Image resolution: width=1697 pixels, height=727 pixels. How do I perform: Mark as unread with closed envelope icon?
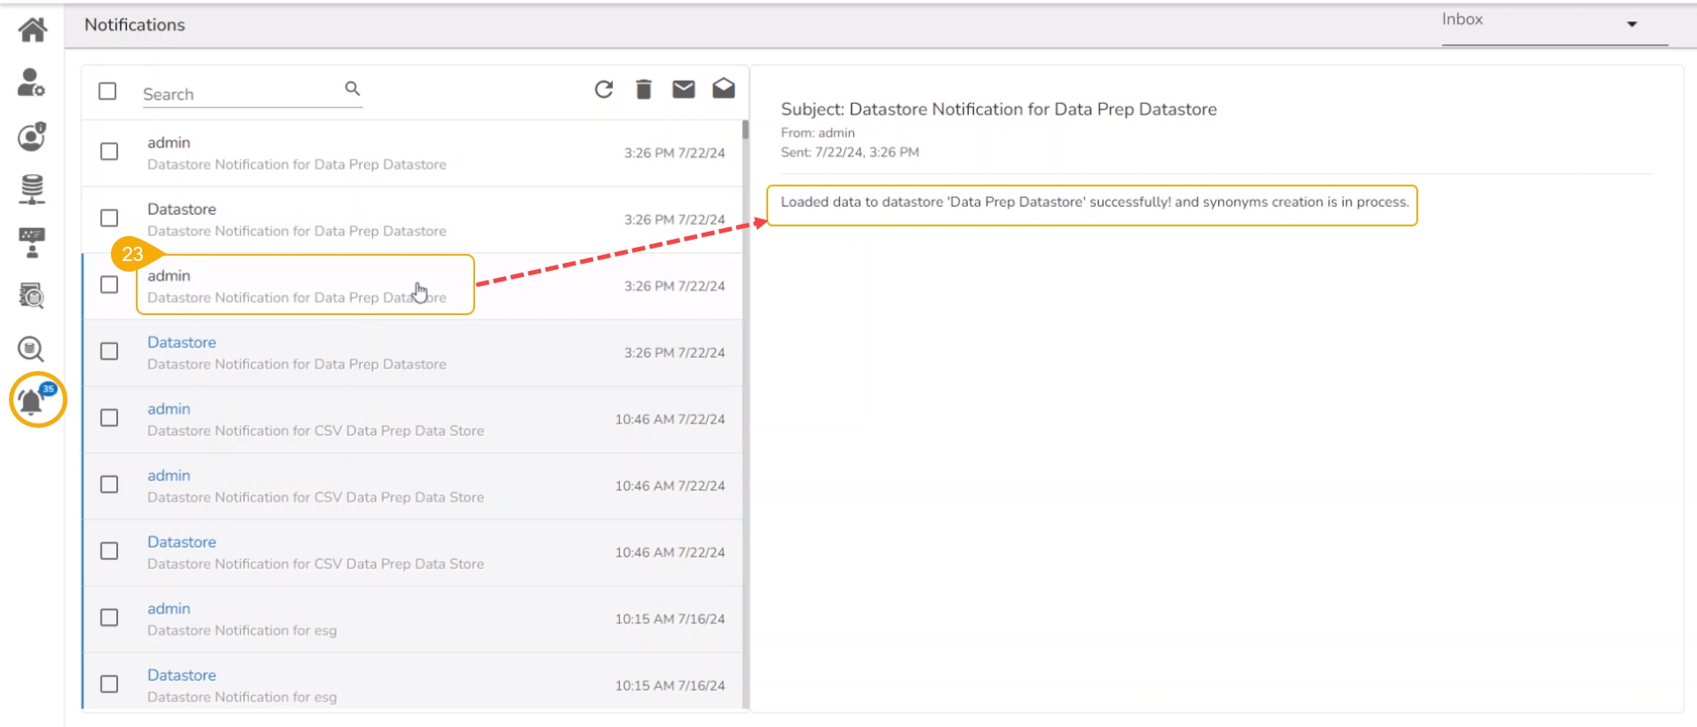[683, 89]
